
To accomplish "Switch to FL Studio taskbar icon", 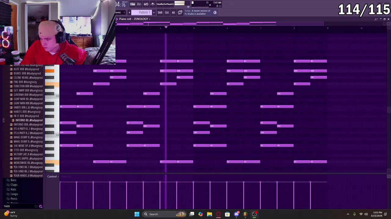I will (245, 214).
